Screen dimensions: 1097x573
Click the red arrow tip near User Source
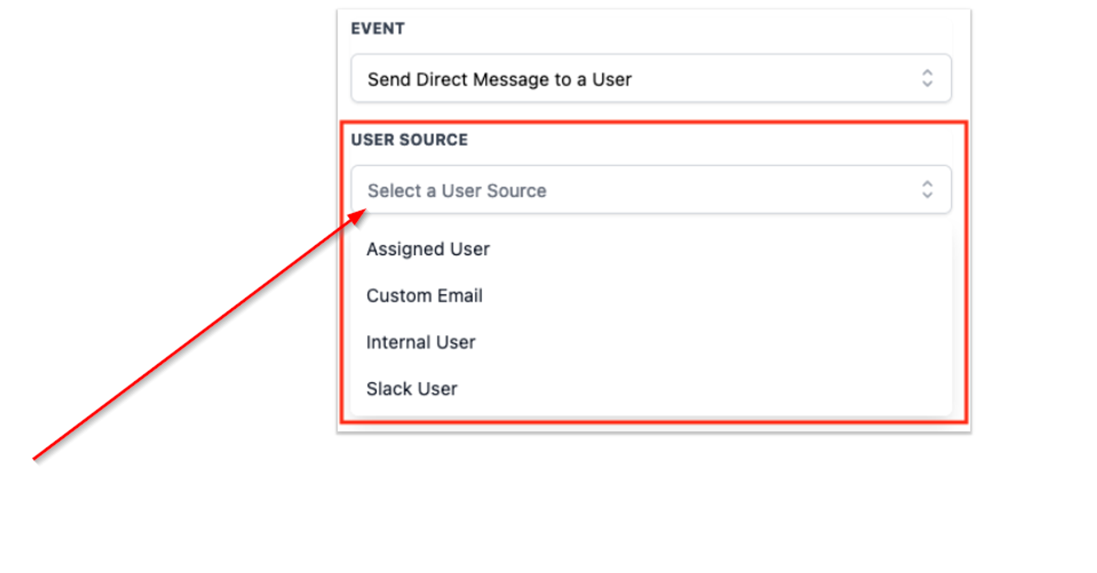tap(359, 214)
